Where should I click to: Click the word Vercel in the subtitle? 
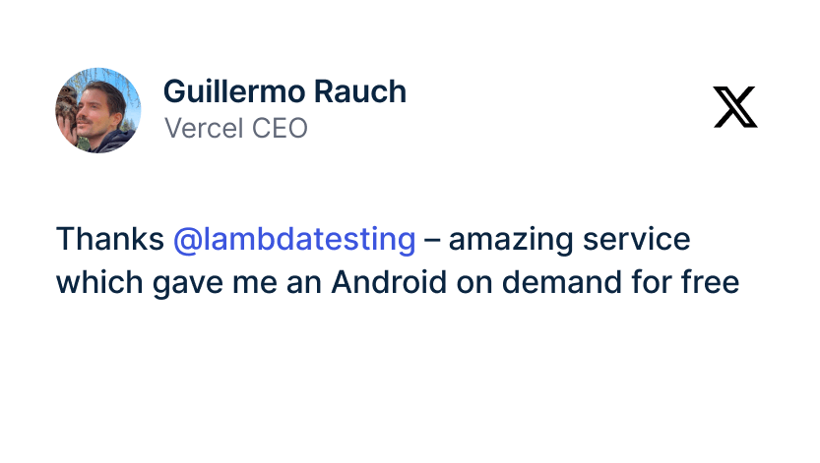pos(197,128)
